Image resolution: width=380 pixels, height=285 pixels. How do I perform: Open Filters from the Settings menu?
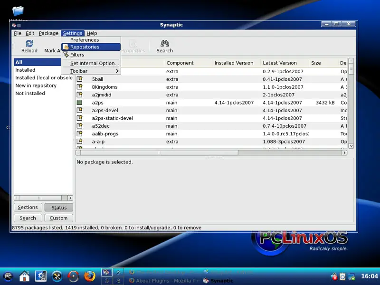(x=91, y=55)
